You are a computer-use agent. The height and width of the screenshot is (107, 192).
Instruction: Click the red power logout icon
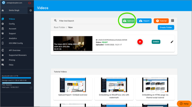(x=30, y=3)
